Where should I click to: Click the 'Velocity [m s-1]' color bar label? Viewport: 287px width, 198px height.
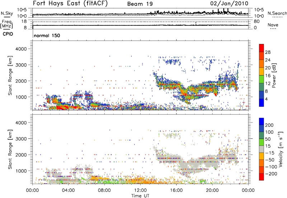tap(281, 149)
